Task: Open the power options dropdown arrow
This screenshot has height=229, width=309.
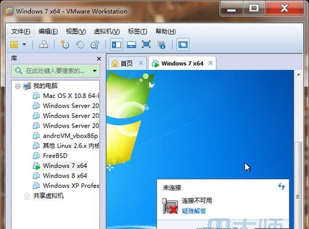Action: click(x=24, y=45)
